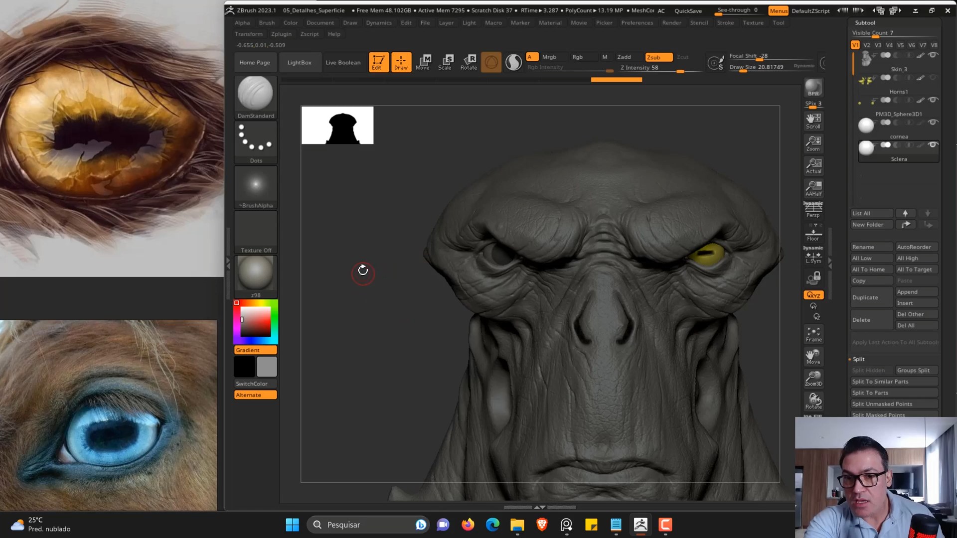Open the Brush menu
Viewport: 957px width, 538px height.
pos(267,22)
